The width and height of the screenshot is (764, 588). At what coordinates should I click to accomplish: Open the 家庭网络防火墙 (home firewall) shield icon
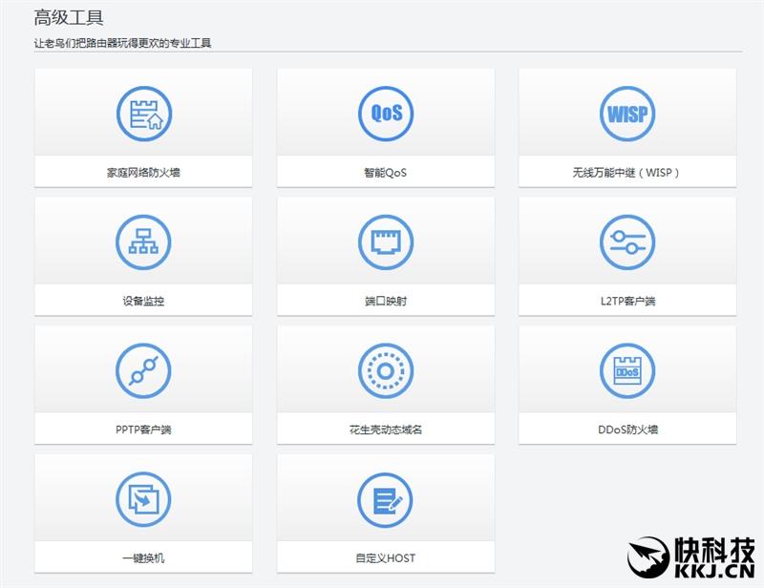pyautogui.click(x=143, y=112)
